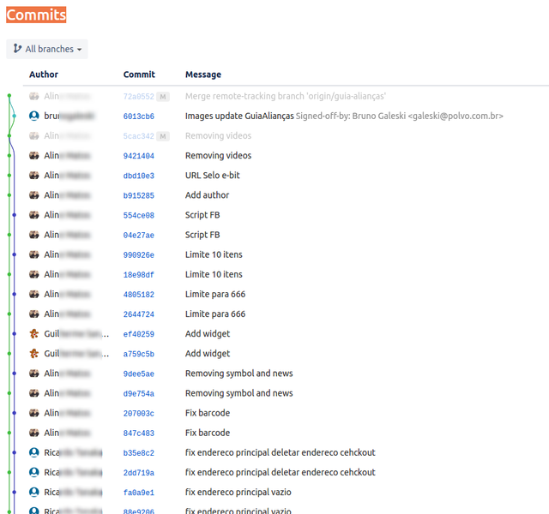The image size is (549, 514).
Task: Click the merge badge next to 72a0552
Action: 163,97
